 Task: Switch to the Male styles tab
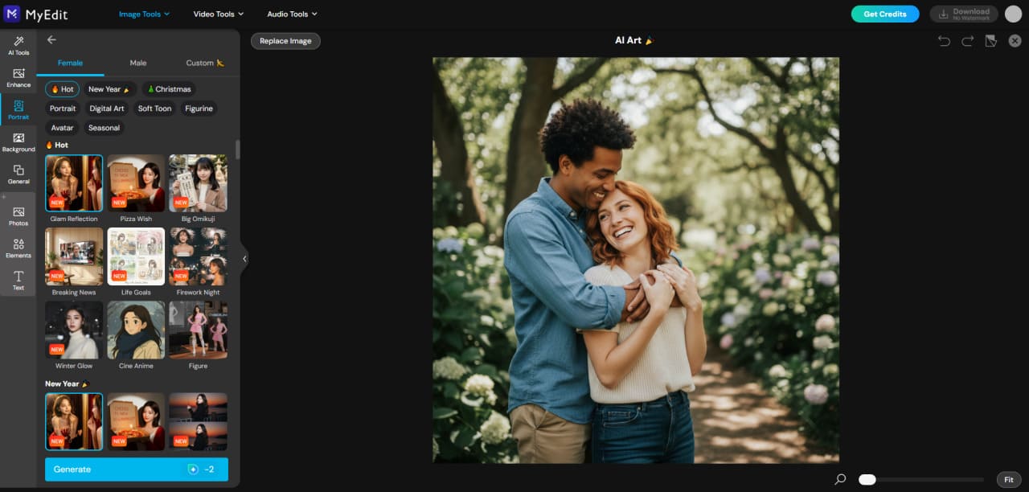pos(137,63)
